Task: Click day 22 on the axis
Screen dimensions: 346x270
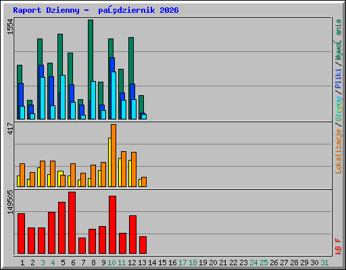Action: coord(233,263)
